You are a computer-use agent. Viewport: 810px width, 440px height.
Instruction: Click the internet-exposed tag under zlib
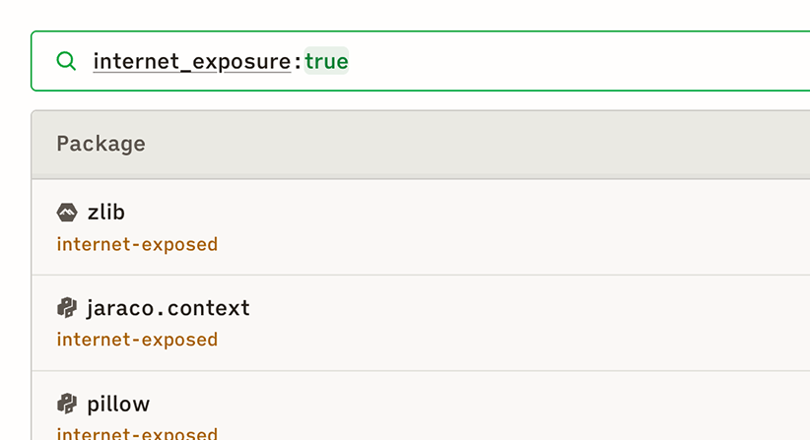pos(137,244)
